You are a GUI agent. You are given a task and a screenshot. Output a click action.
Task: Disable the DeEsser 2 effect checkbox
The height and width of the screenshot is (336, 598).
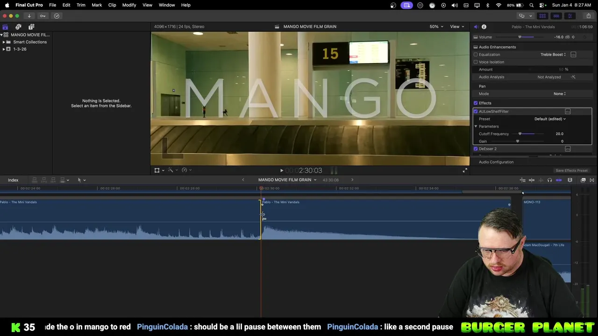pyautogui.click(x=476, y=149)
